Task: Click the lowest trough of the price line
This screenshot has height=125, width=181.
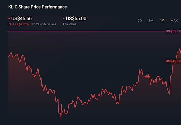Action: [61, 118]
